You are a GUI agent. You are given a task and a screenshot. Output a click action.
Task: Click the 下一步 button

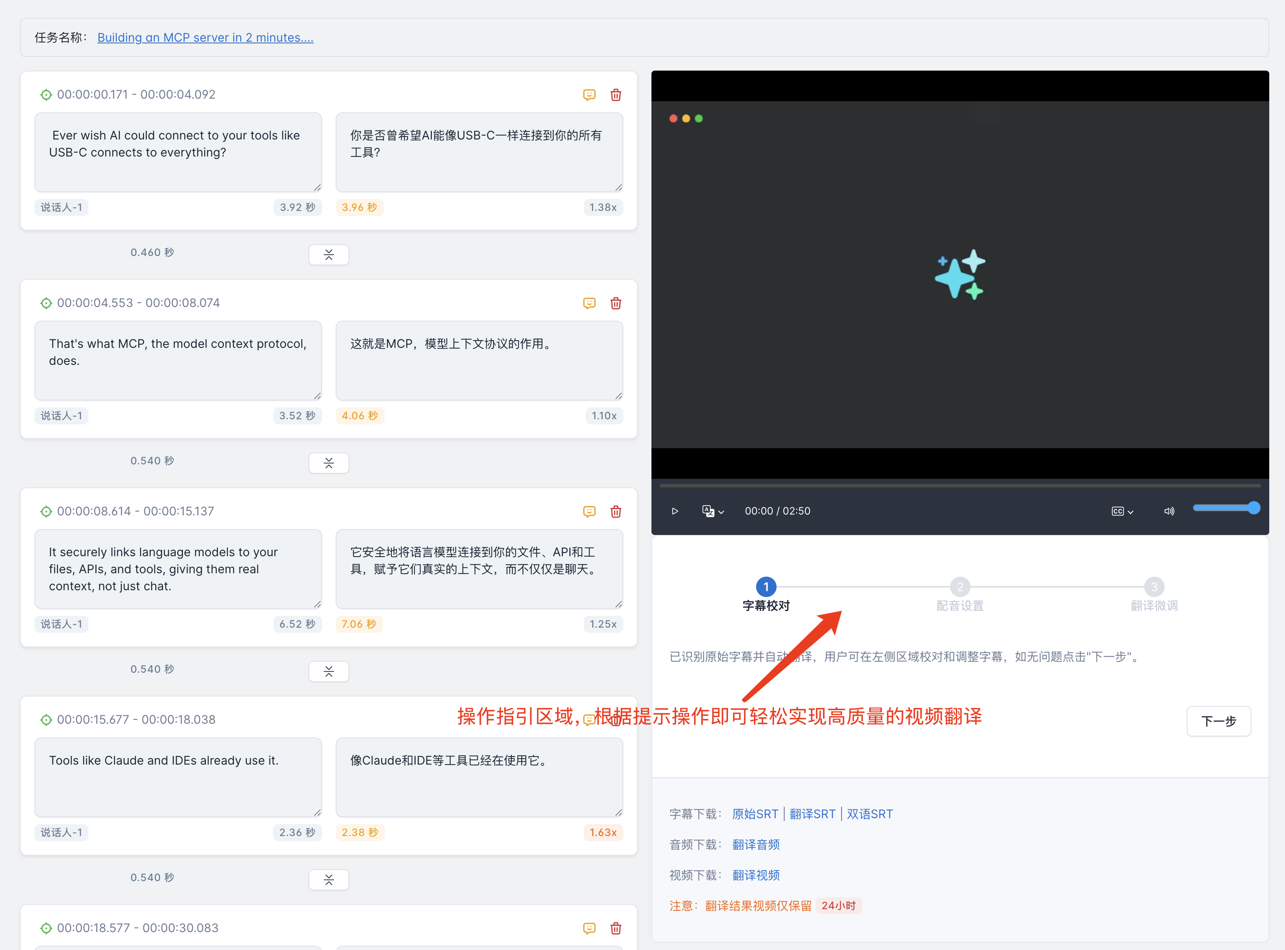click(x=1219, y=721)
